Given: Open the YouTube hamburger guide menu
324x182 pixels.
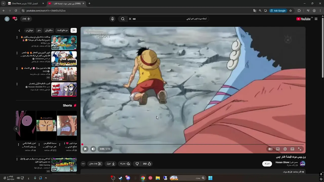Looking at the screenshot, I should click(316, 19).
